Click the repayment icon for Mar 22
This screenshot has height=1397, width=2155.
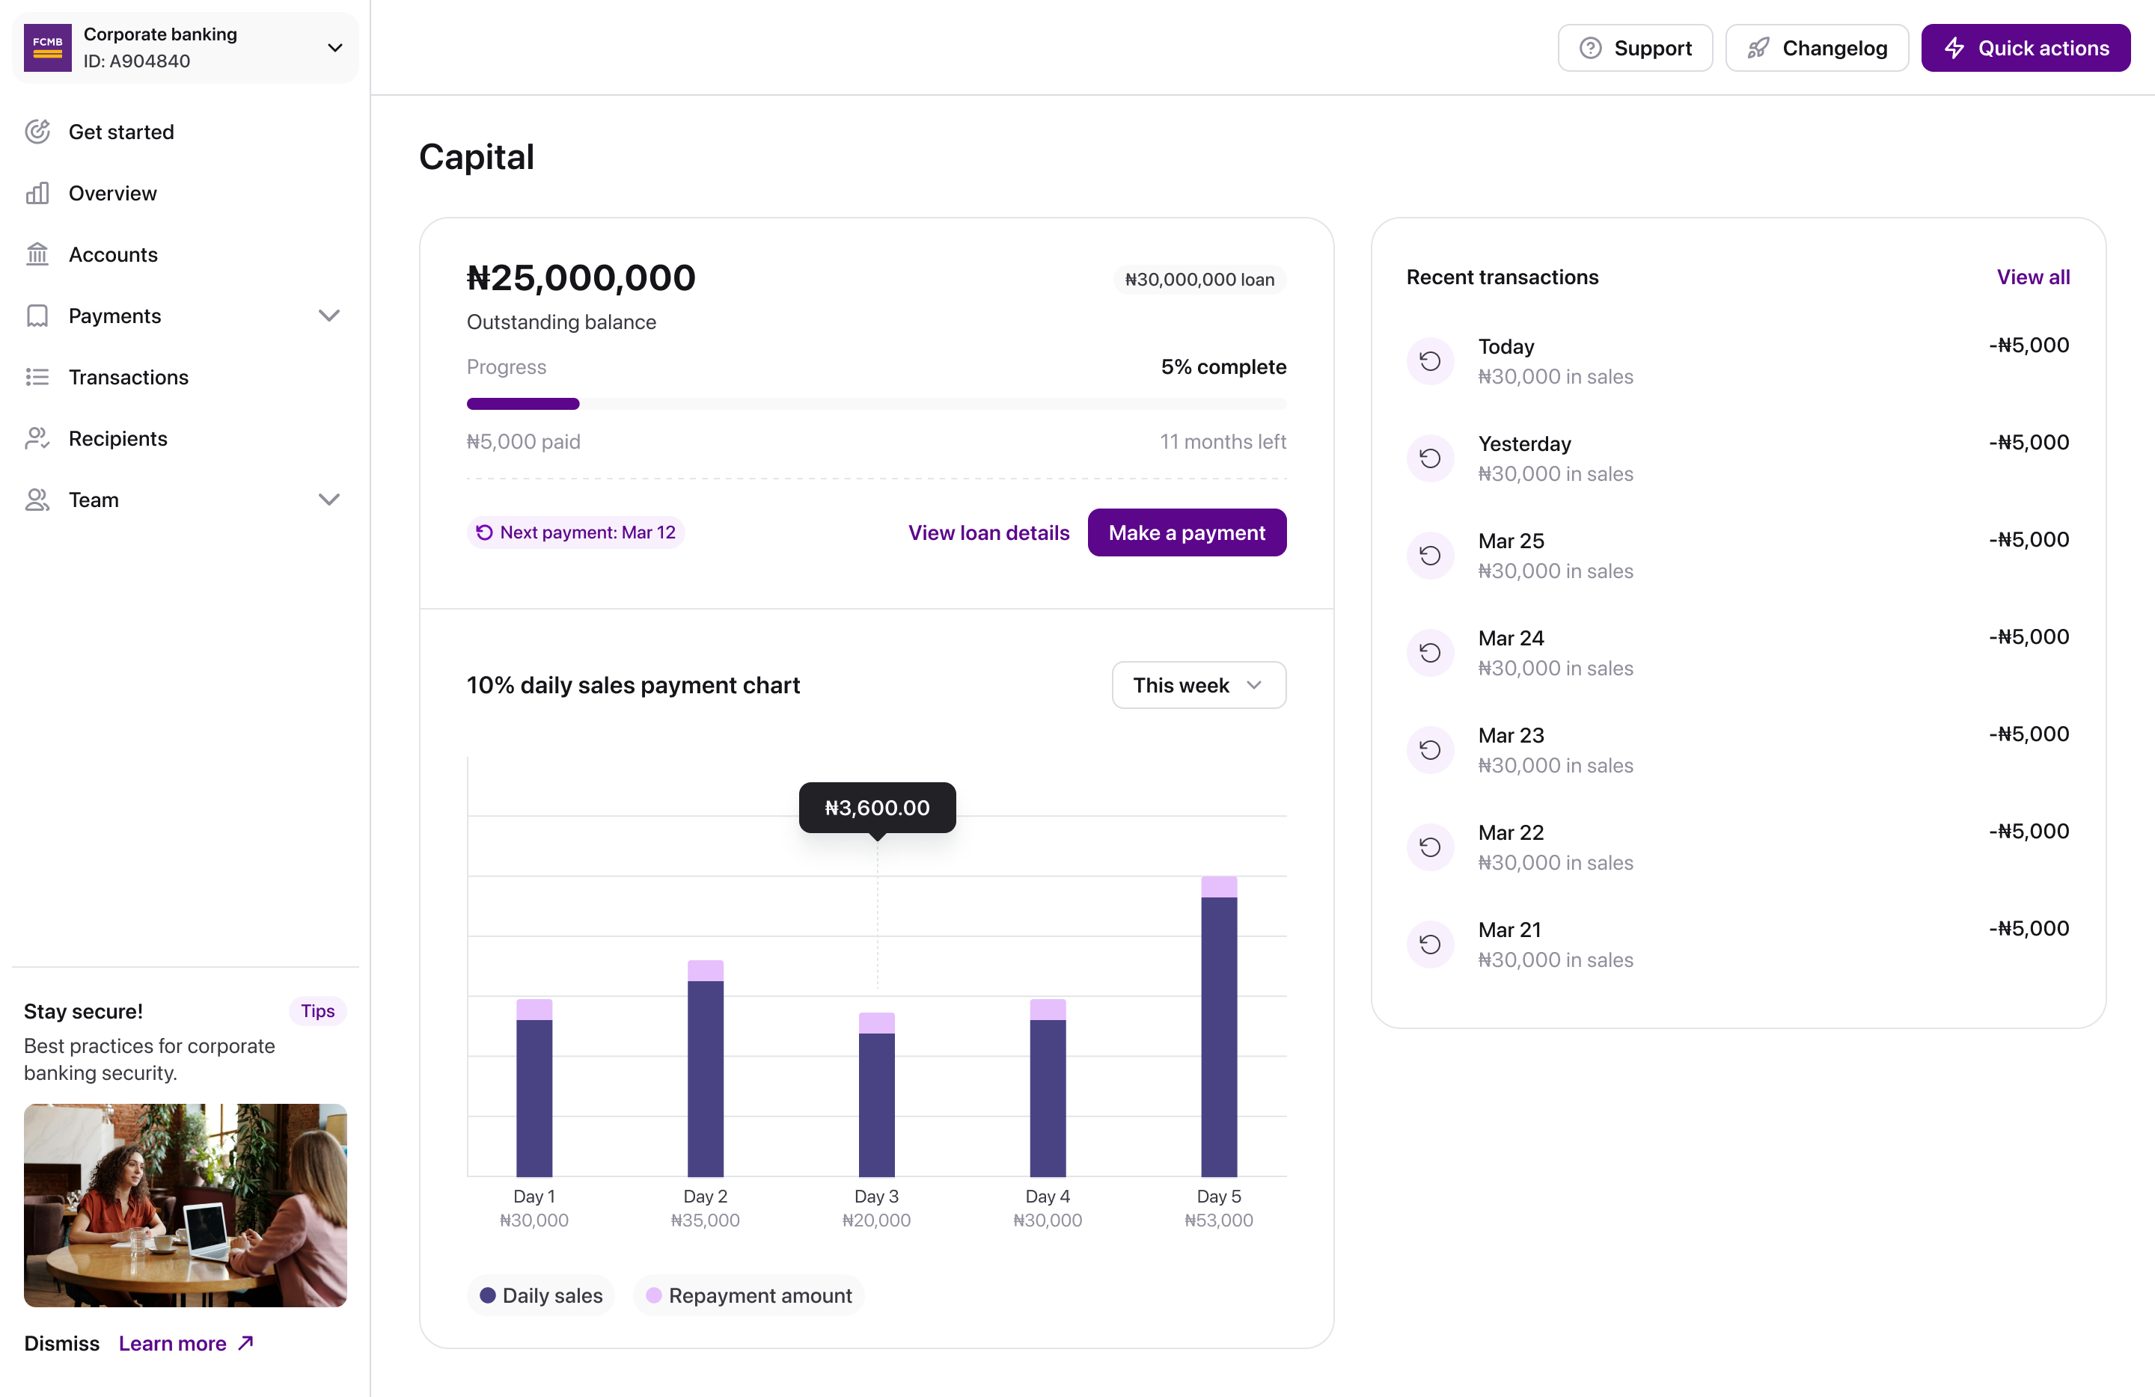pos(1430,847)
